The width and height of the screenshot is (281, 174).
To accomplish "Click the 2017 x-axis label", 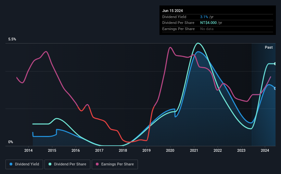I will pyautogui.click(x=99, y=150).
